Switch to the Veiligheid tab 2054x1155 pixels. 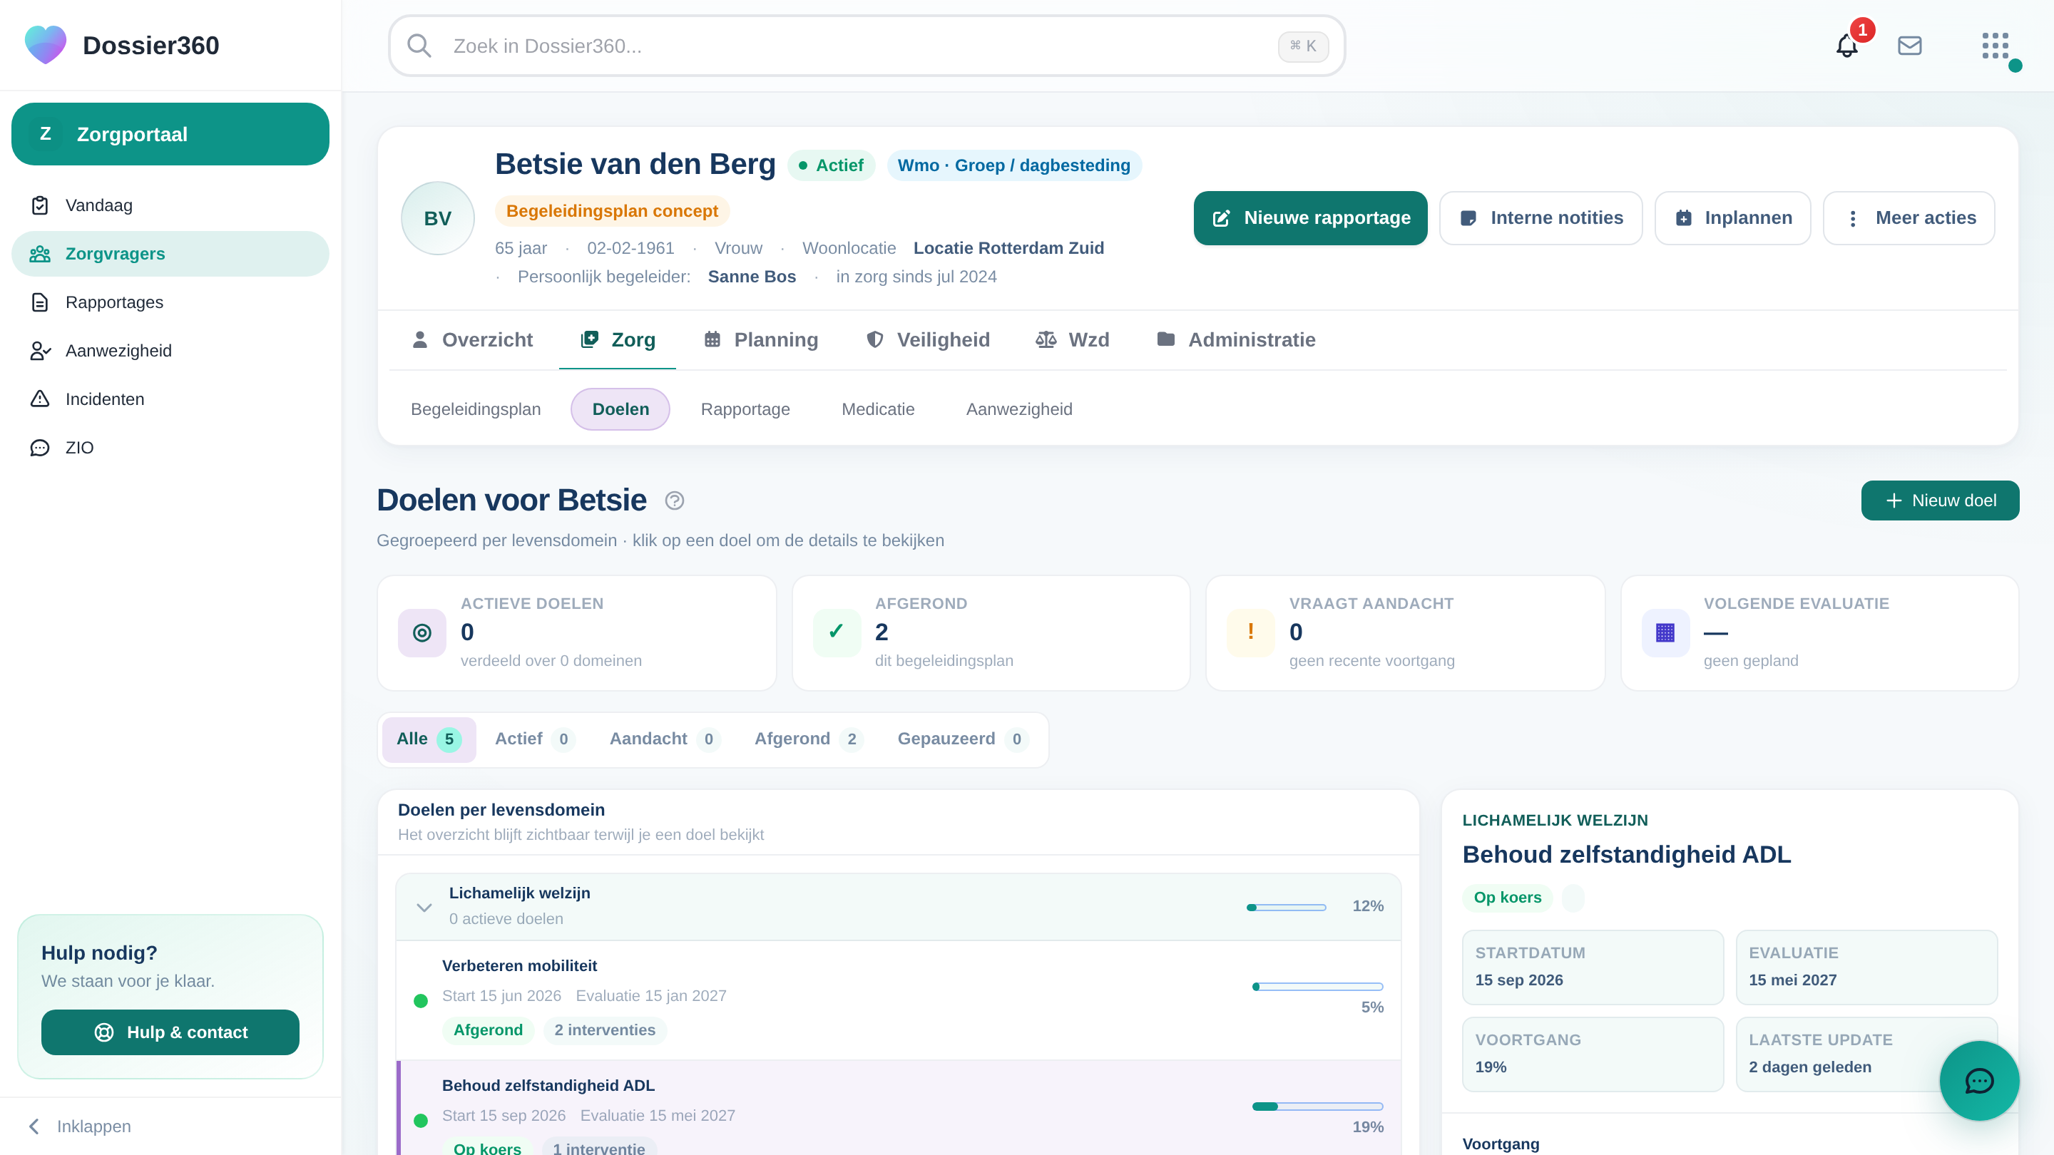click(x=927, y=339)
